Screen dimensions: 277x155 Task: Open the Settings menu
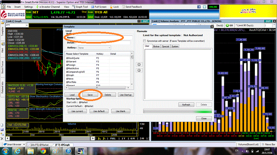28,7
